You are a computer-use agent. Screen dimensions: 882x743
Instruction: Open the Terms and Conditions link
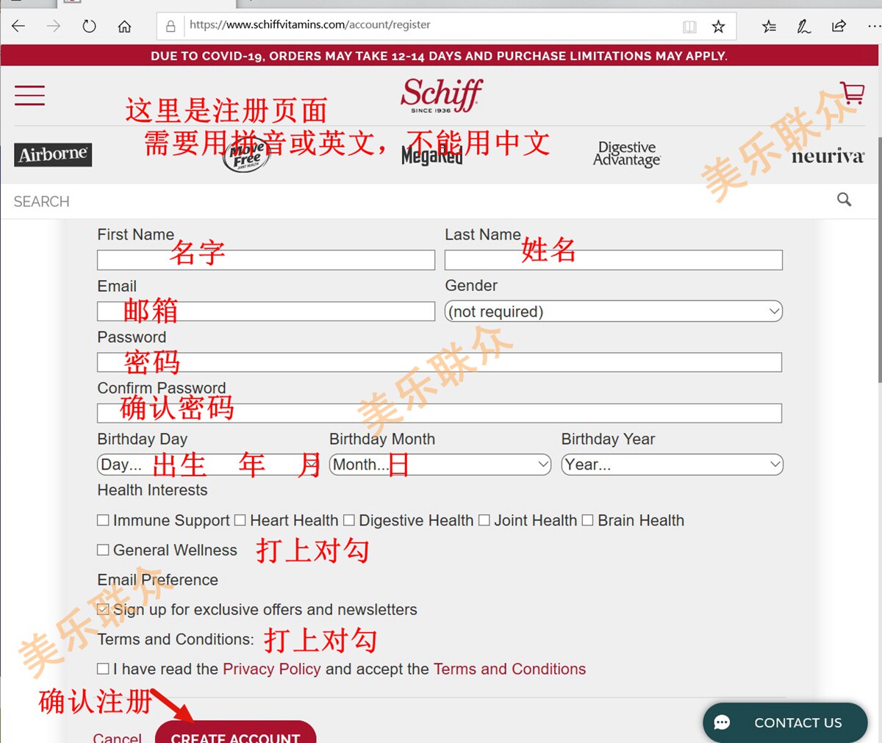click(509, 670)
